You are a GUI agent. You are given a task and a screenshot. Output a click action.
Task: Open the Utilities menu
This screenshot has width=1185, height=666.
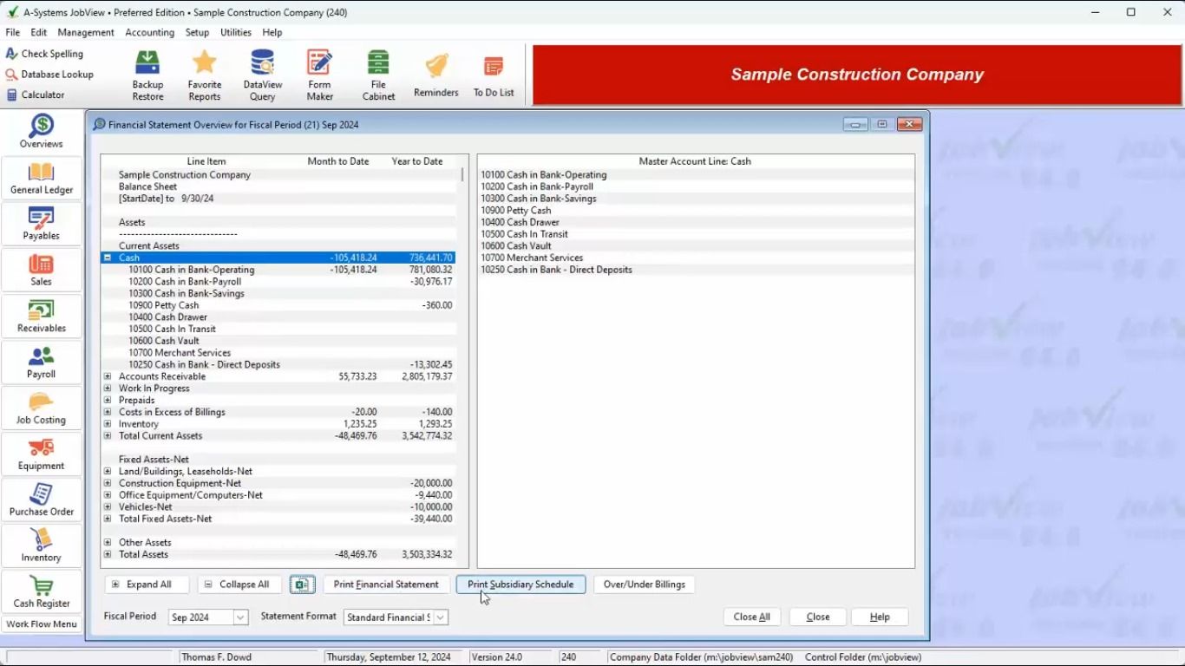pos(235,32)
